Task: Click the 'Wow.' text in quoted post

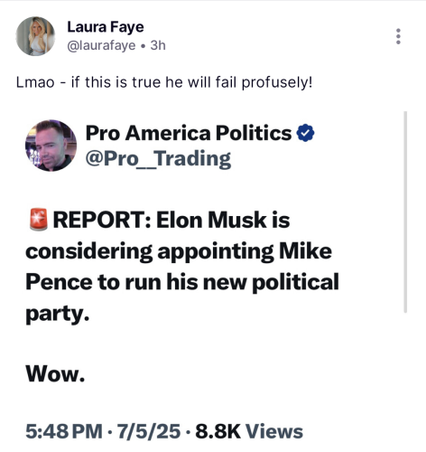Action: click(55, 373)
